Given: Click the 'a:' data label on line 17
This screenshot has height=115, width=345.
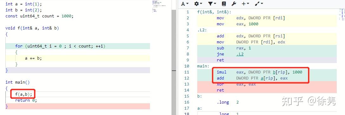Looking at the screenshot, I should 200,108.
